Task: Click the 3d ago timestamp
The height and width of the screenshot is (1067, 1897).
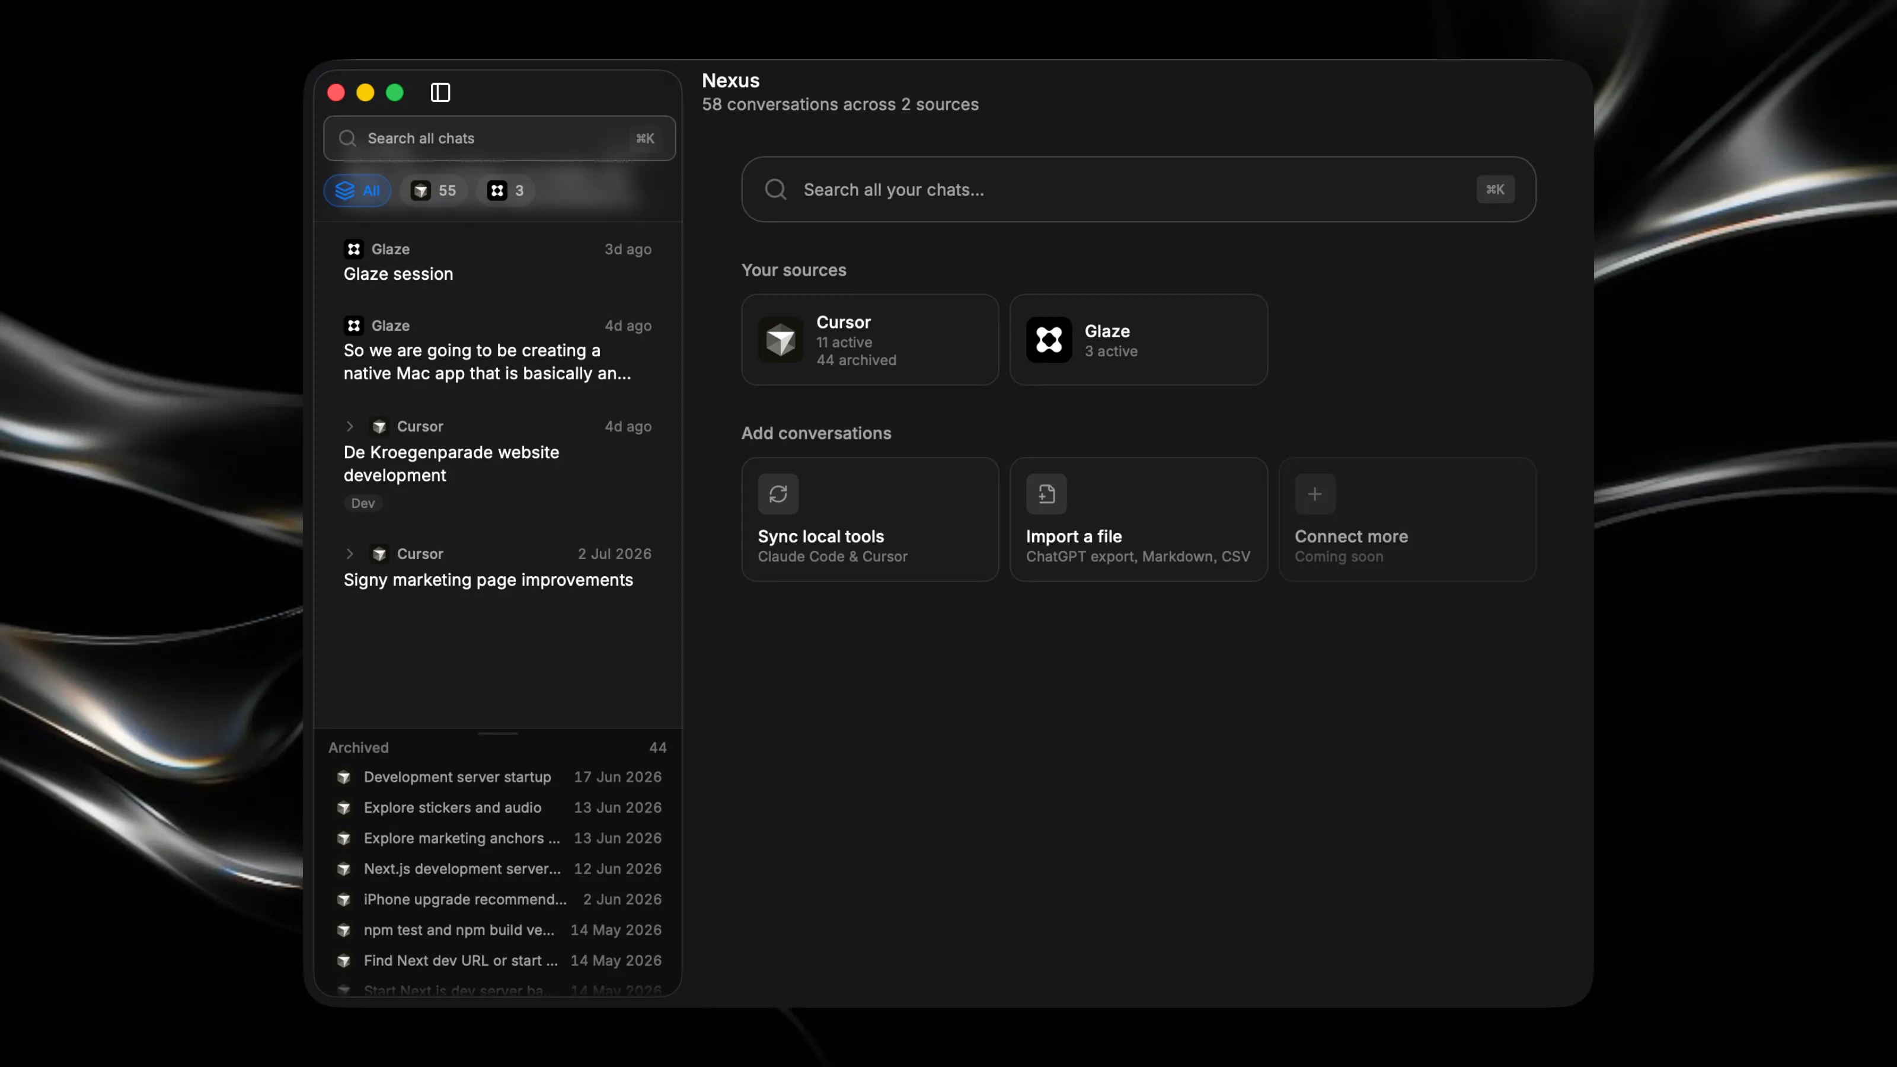Action: click(x=628, y=249)
